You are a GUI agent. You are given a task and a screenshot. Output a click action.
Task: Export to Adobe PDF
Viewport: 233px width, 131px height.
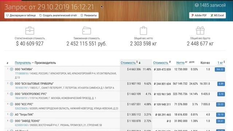click(x=199, y=15)
